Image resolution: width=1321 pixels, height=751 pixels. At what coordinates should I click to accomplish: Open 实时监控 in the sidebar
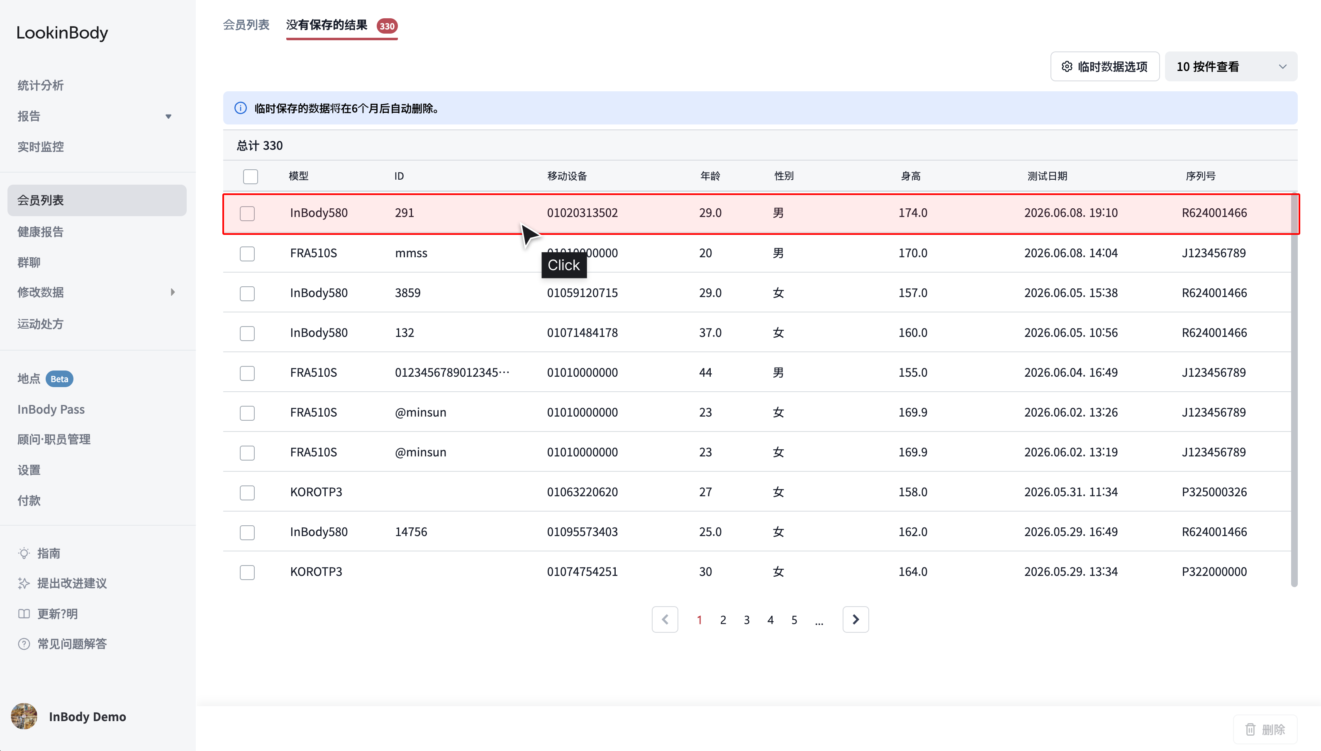[41, 147]
